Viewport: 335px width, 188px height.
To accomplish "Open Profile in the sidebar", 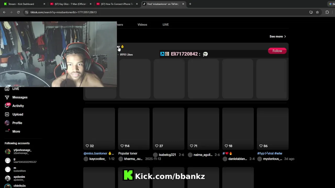I will [x=14, y=123].
